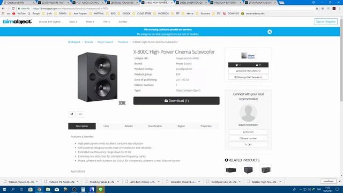Open the MATERIAL bookmarks folder
The width and height of the screenshot is (343, 193).
pos(97,13)
